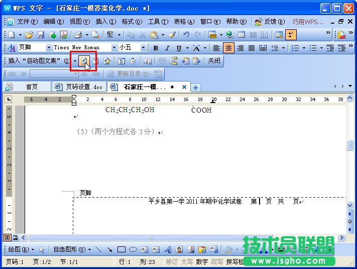Click the vertical scrollbar thumb
The image size is (357, 269).
point(350,145)
